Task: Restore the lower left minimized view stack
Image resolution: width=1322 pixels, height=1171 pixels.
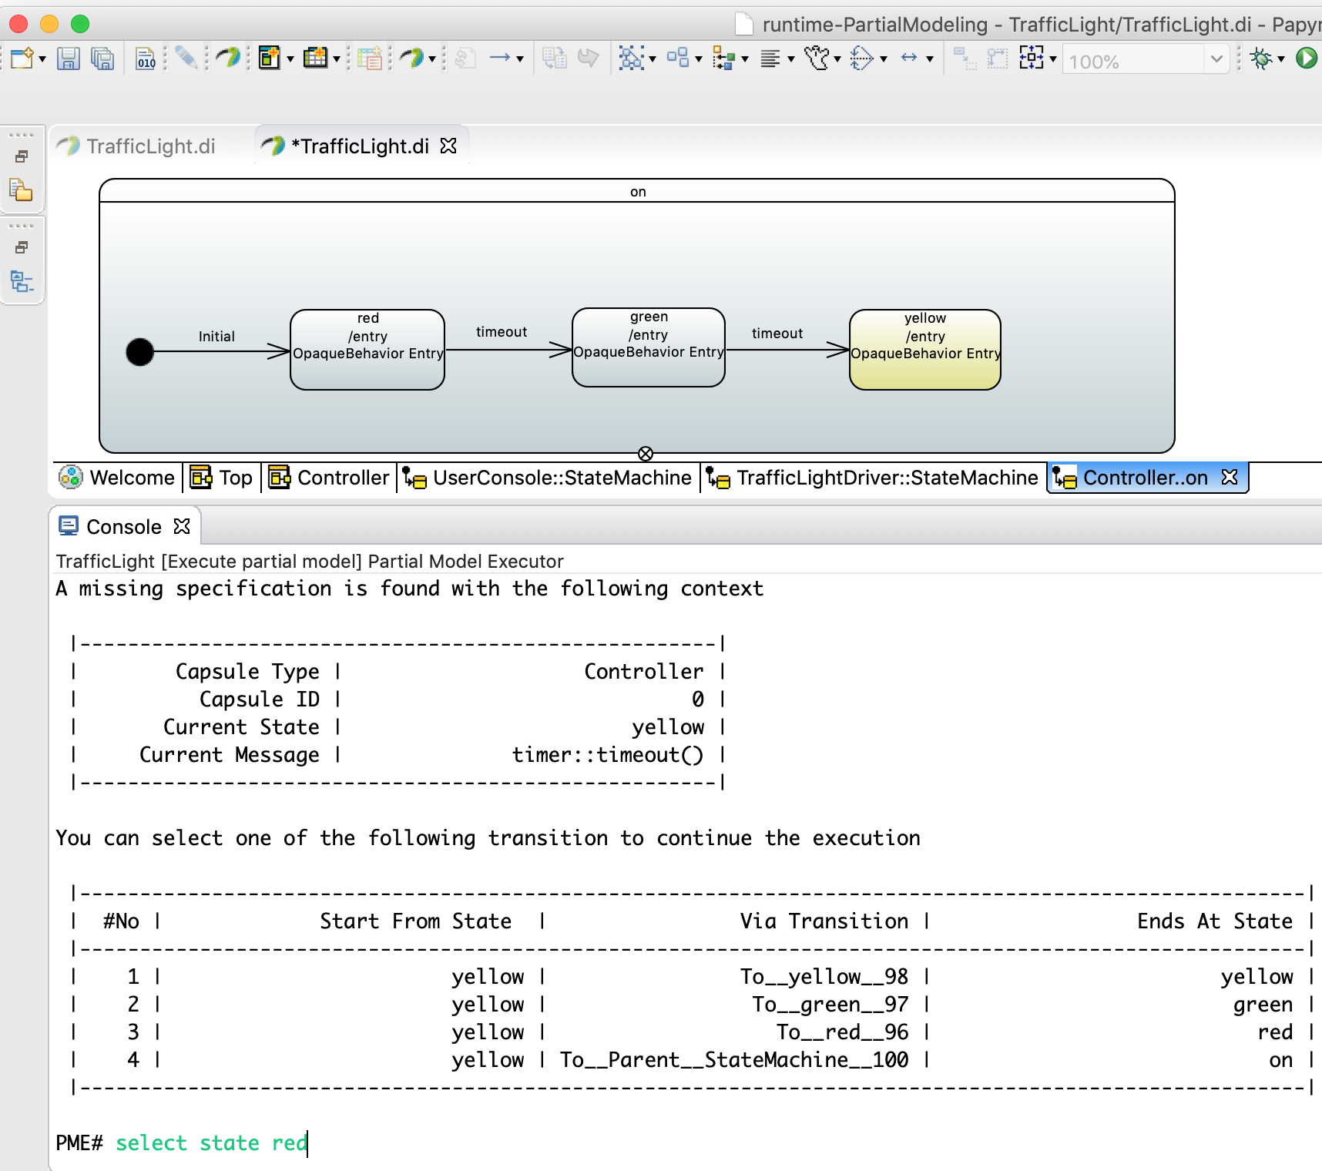Action: (x=22, y=248)
